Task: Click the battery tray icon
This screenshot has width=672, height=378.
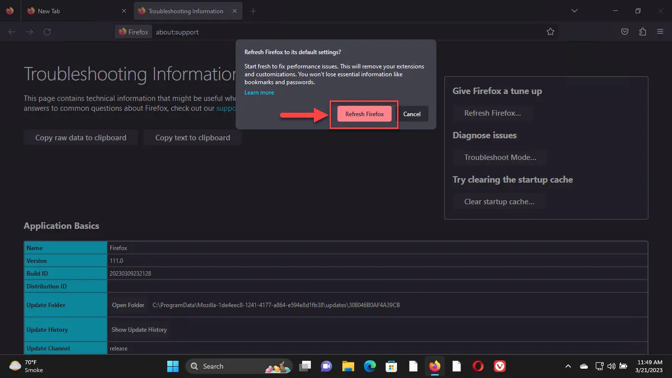Action: coord(623,366)
